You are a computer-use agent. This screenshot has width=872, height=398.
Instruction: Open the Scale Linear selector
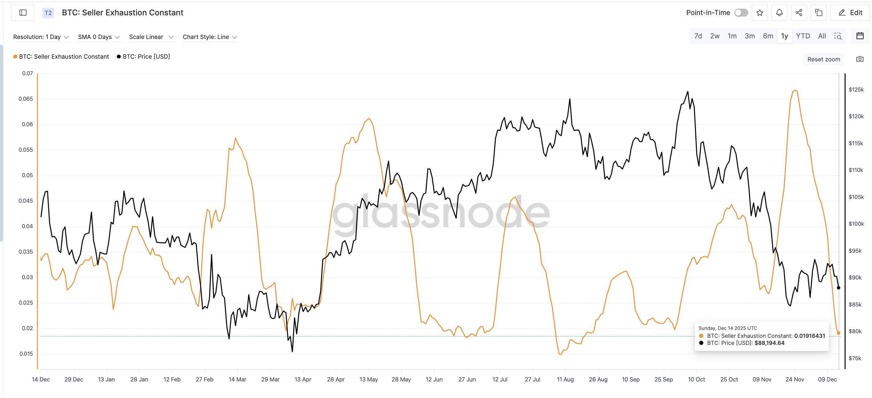click(151, 37)
